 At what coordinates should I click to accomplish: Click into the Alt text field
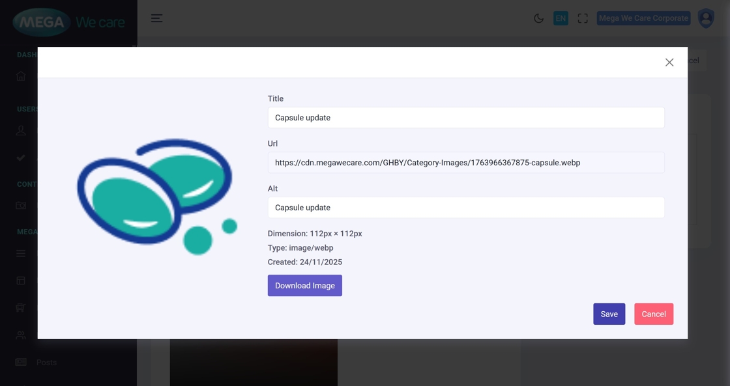(x=466, y=208)
